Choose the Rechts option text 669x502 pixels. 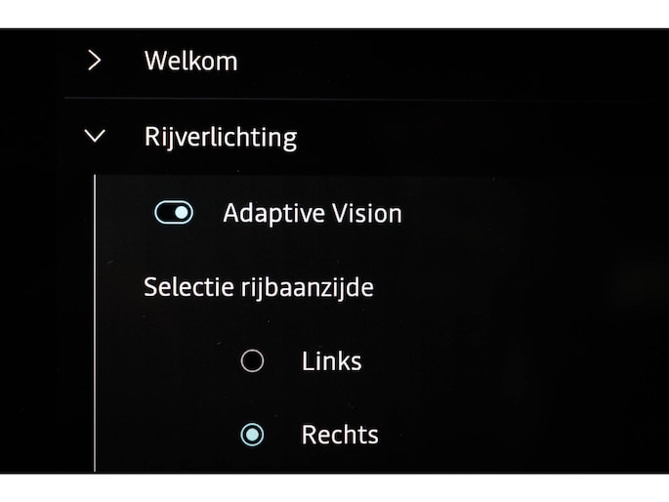click(x=339, y=434)
